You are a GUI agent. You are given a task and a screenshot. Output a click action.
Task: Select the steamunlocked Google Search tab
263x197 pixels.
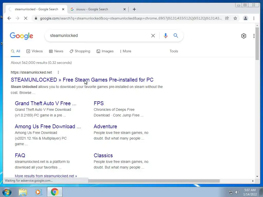point(36,9)
